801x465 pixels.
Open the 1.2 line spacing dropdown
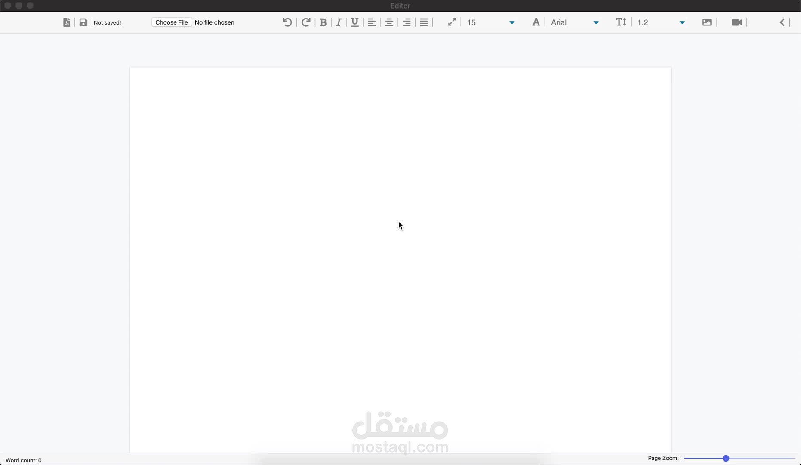682,22
